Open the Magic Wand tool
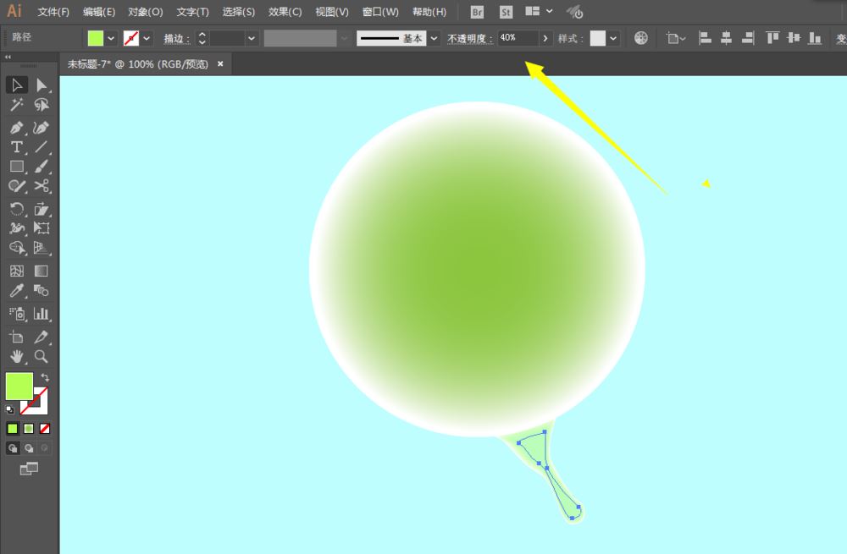The image size is (847, 554). tap(15, 105)
